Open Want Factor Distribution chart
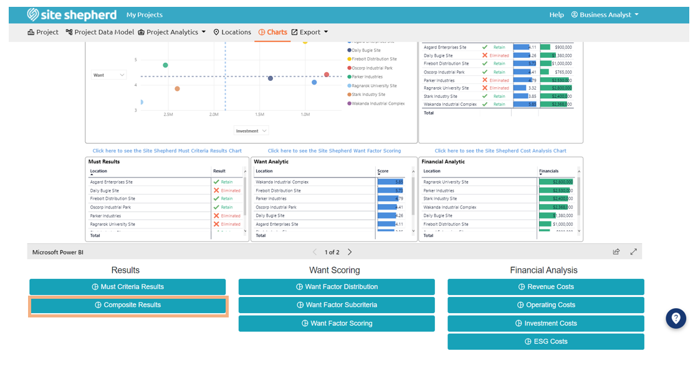The height and width of the screenshot is (366, 698). point(337,287)
